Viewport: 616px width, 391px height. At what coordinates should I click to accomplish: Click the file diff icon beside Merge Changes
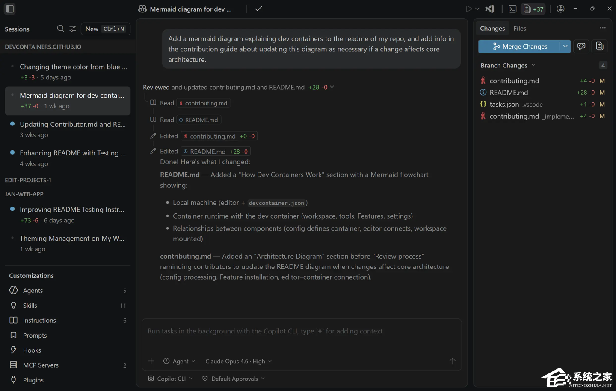[x=599, y=46]
